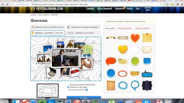Pick the blue speech box sticker
The image size is (184, 103).
(x=147, y=74)
